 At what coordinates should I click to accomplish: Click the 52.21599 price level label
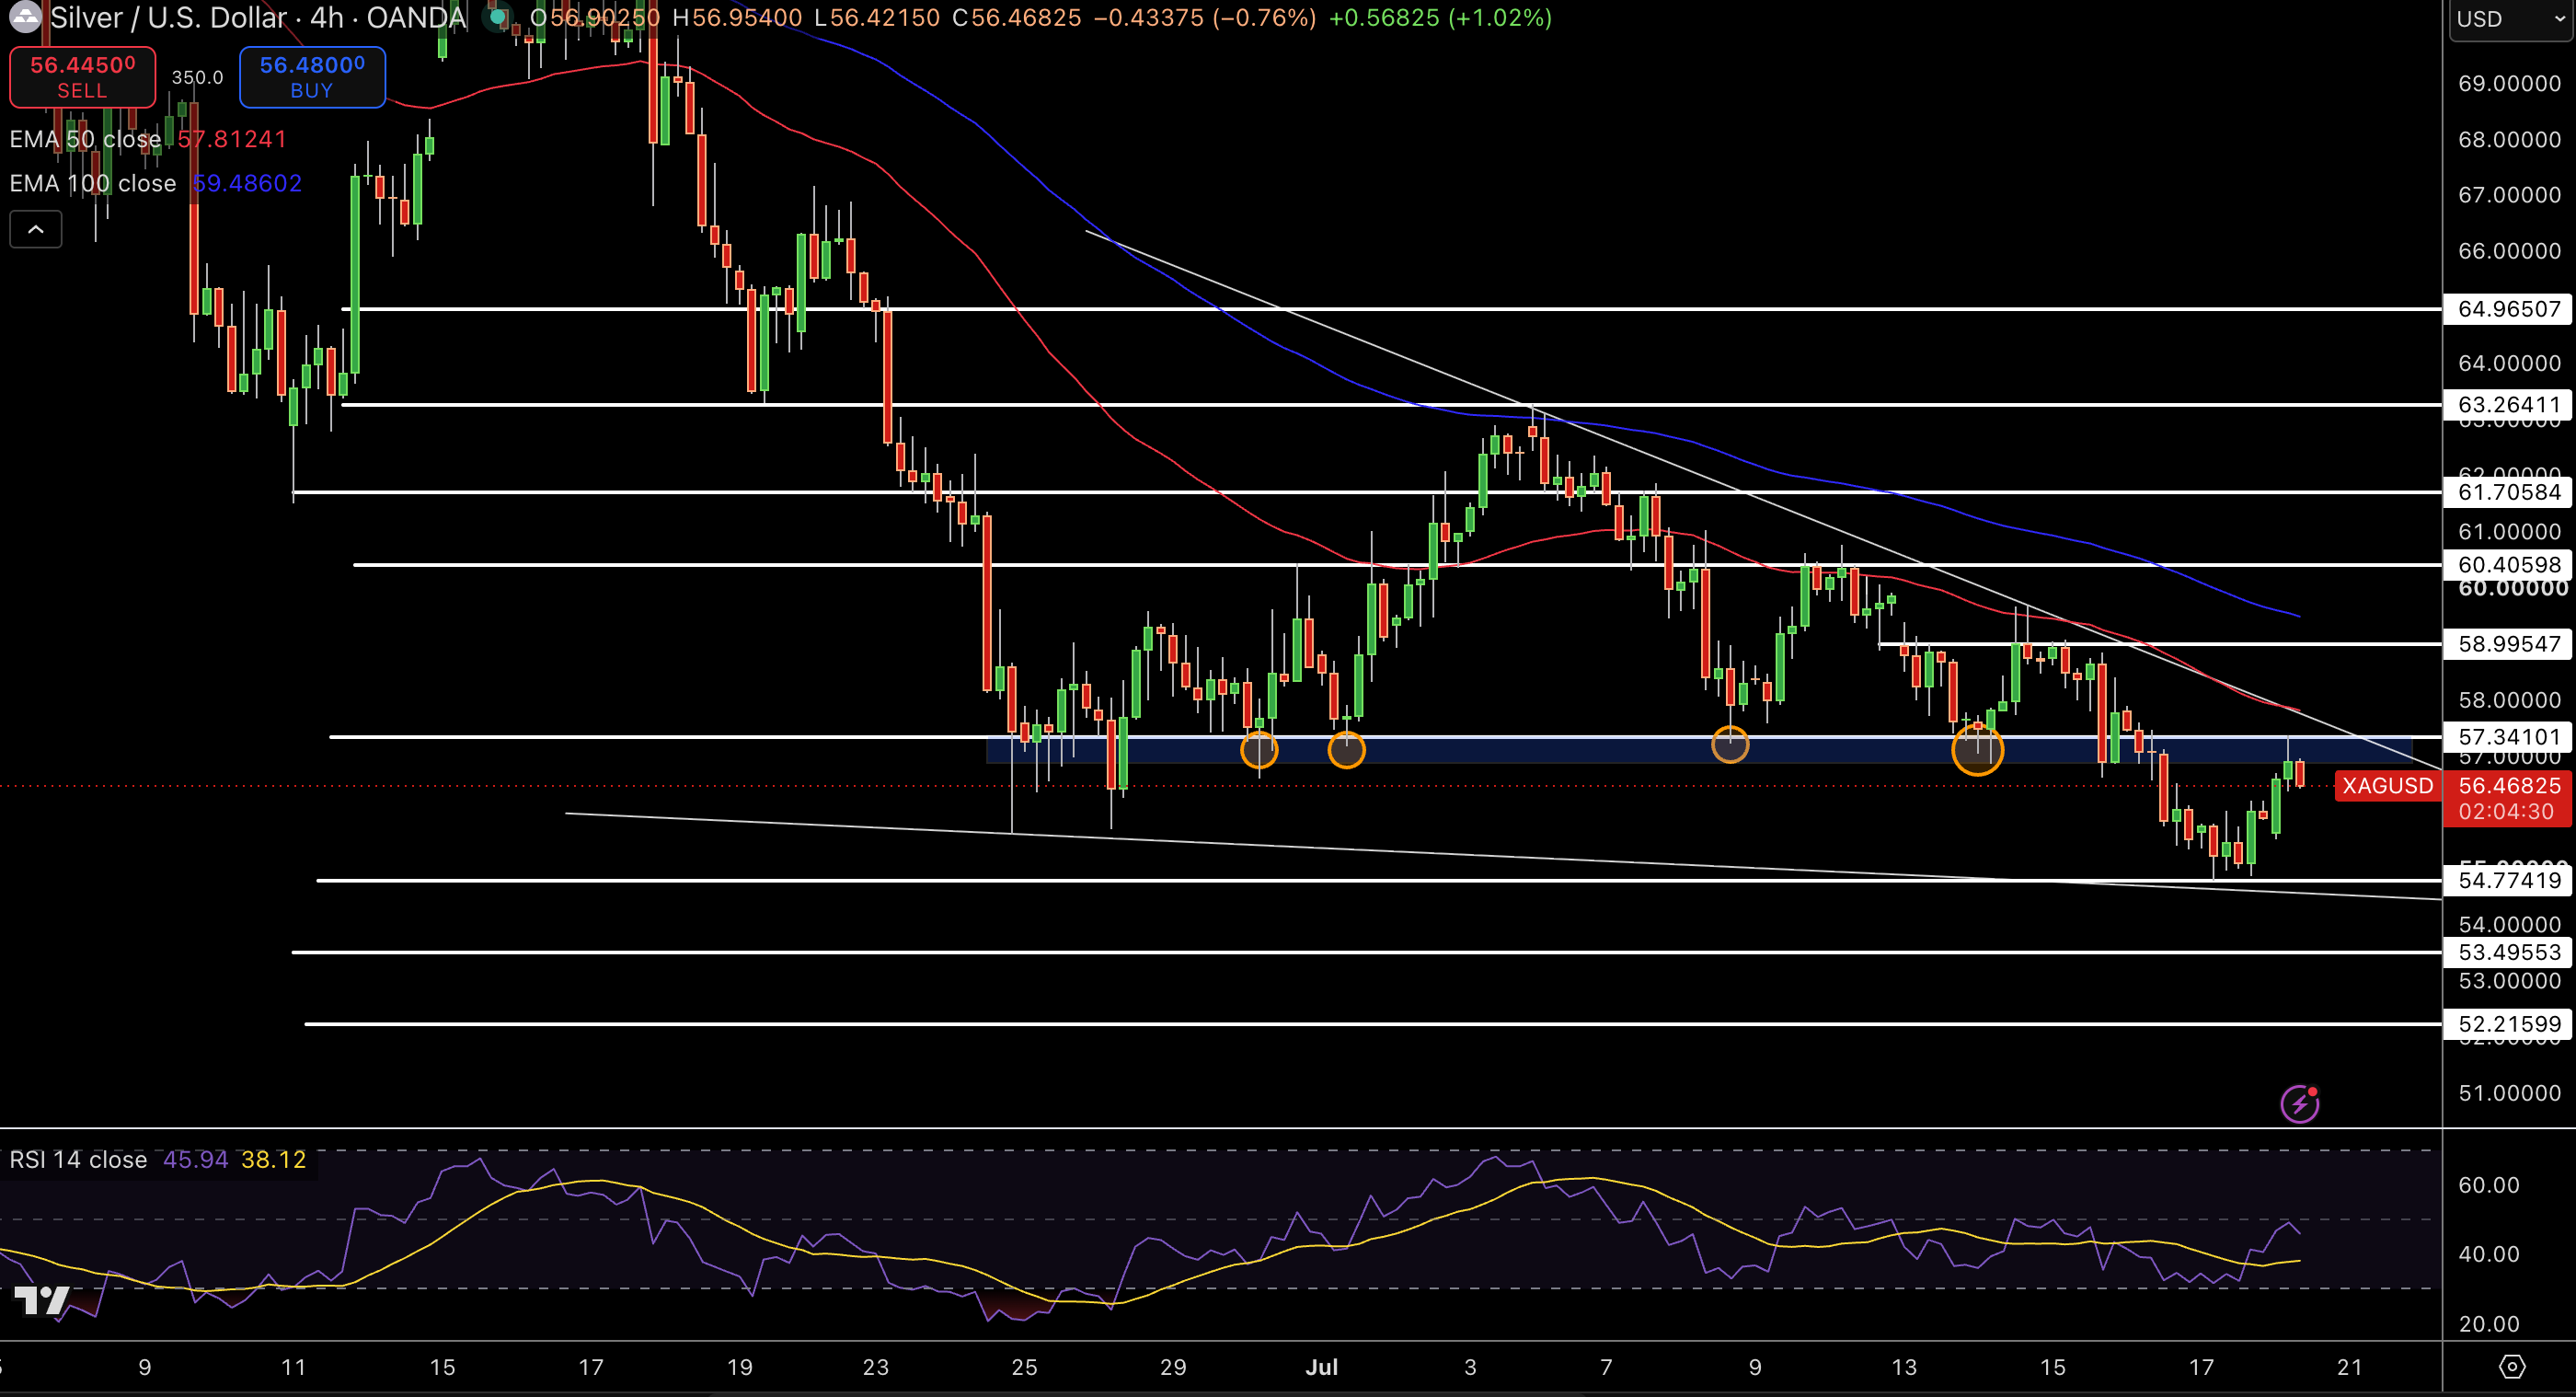tap(2508, 1024)
